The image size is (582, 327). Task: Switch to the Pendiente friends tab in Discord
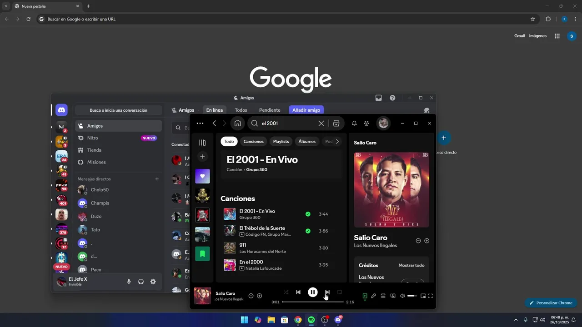click(x=270, y=110)
